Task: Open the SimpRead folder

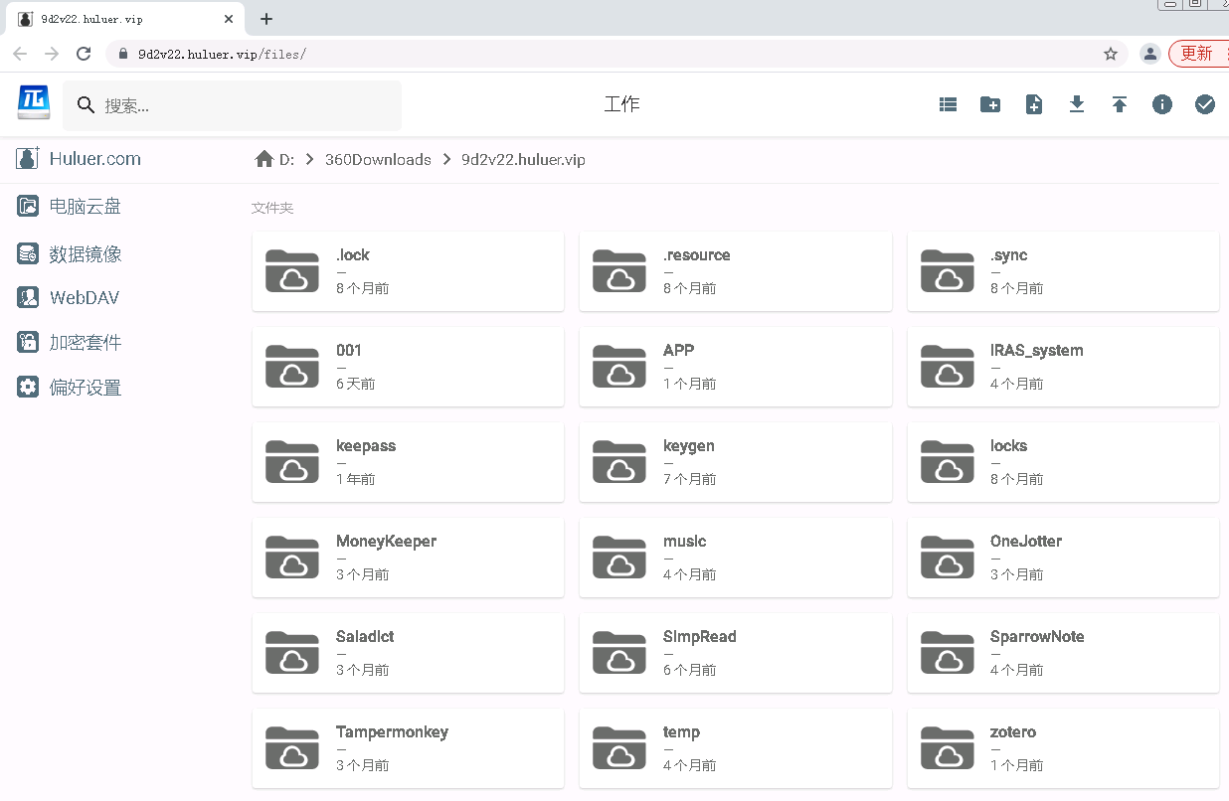Action: (736, 653)
